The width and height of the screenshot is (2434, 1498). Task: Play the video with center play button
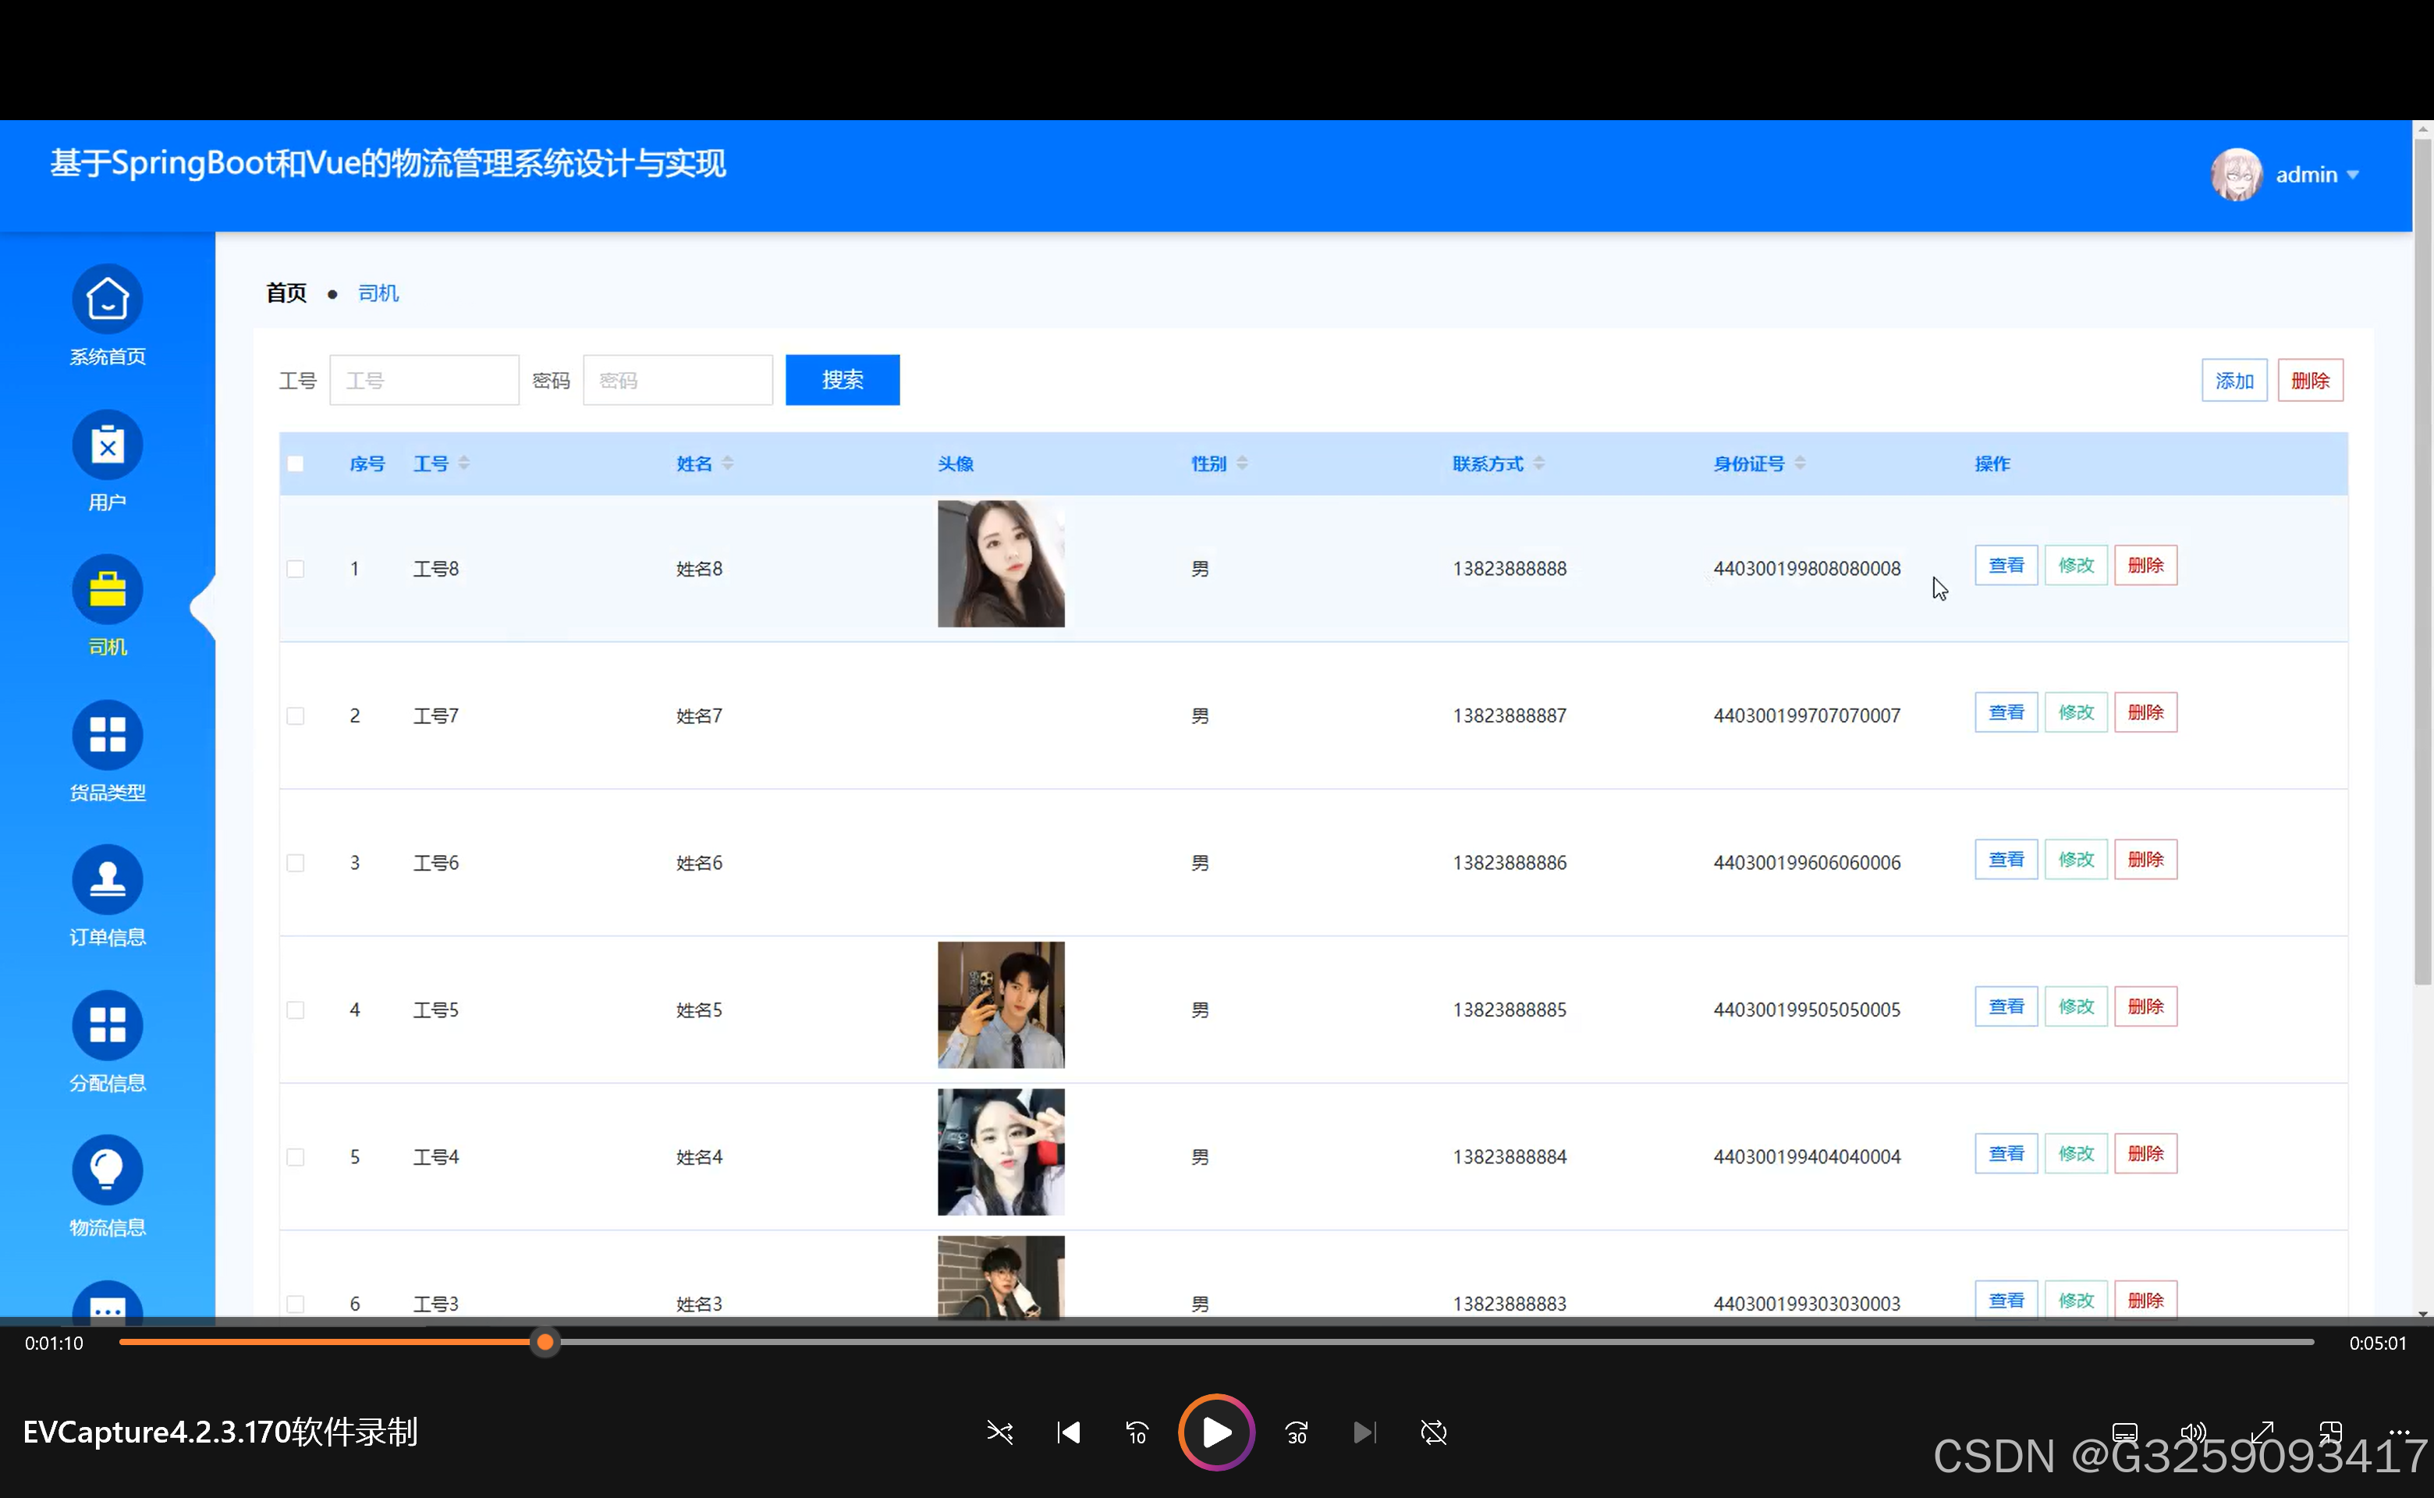(1215, 1432)
